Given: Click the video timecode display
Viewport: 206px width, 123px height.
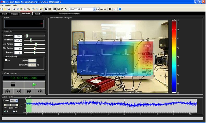Looking at the screenshot, I should (24, 78).
